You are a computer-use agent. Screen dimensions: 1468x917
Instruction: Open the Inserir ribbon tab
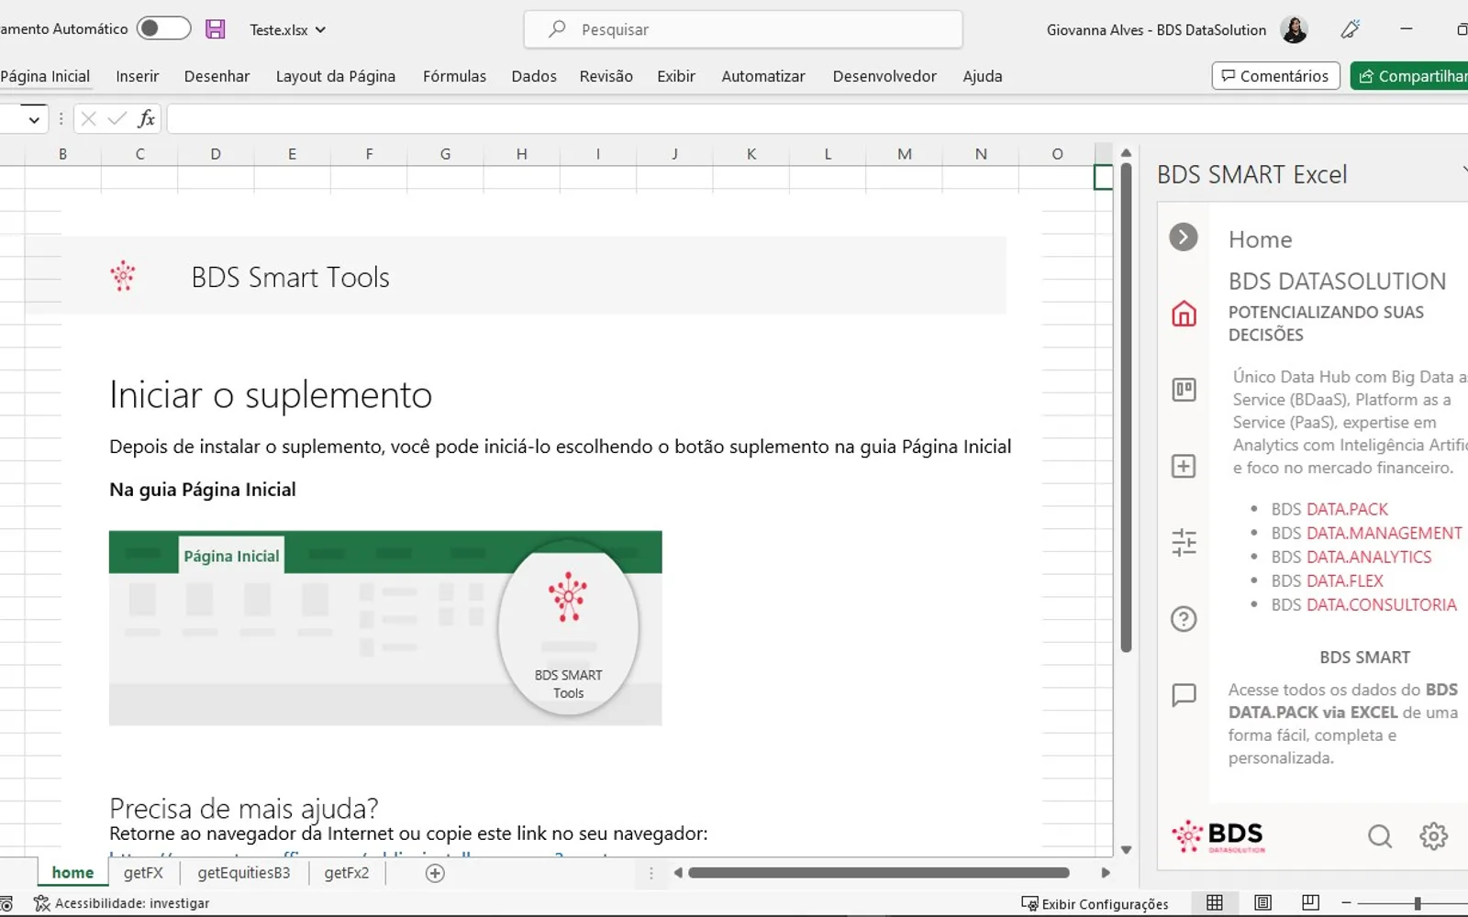pos(137,76)
